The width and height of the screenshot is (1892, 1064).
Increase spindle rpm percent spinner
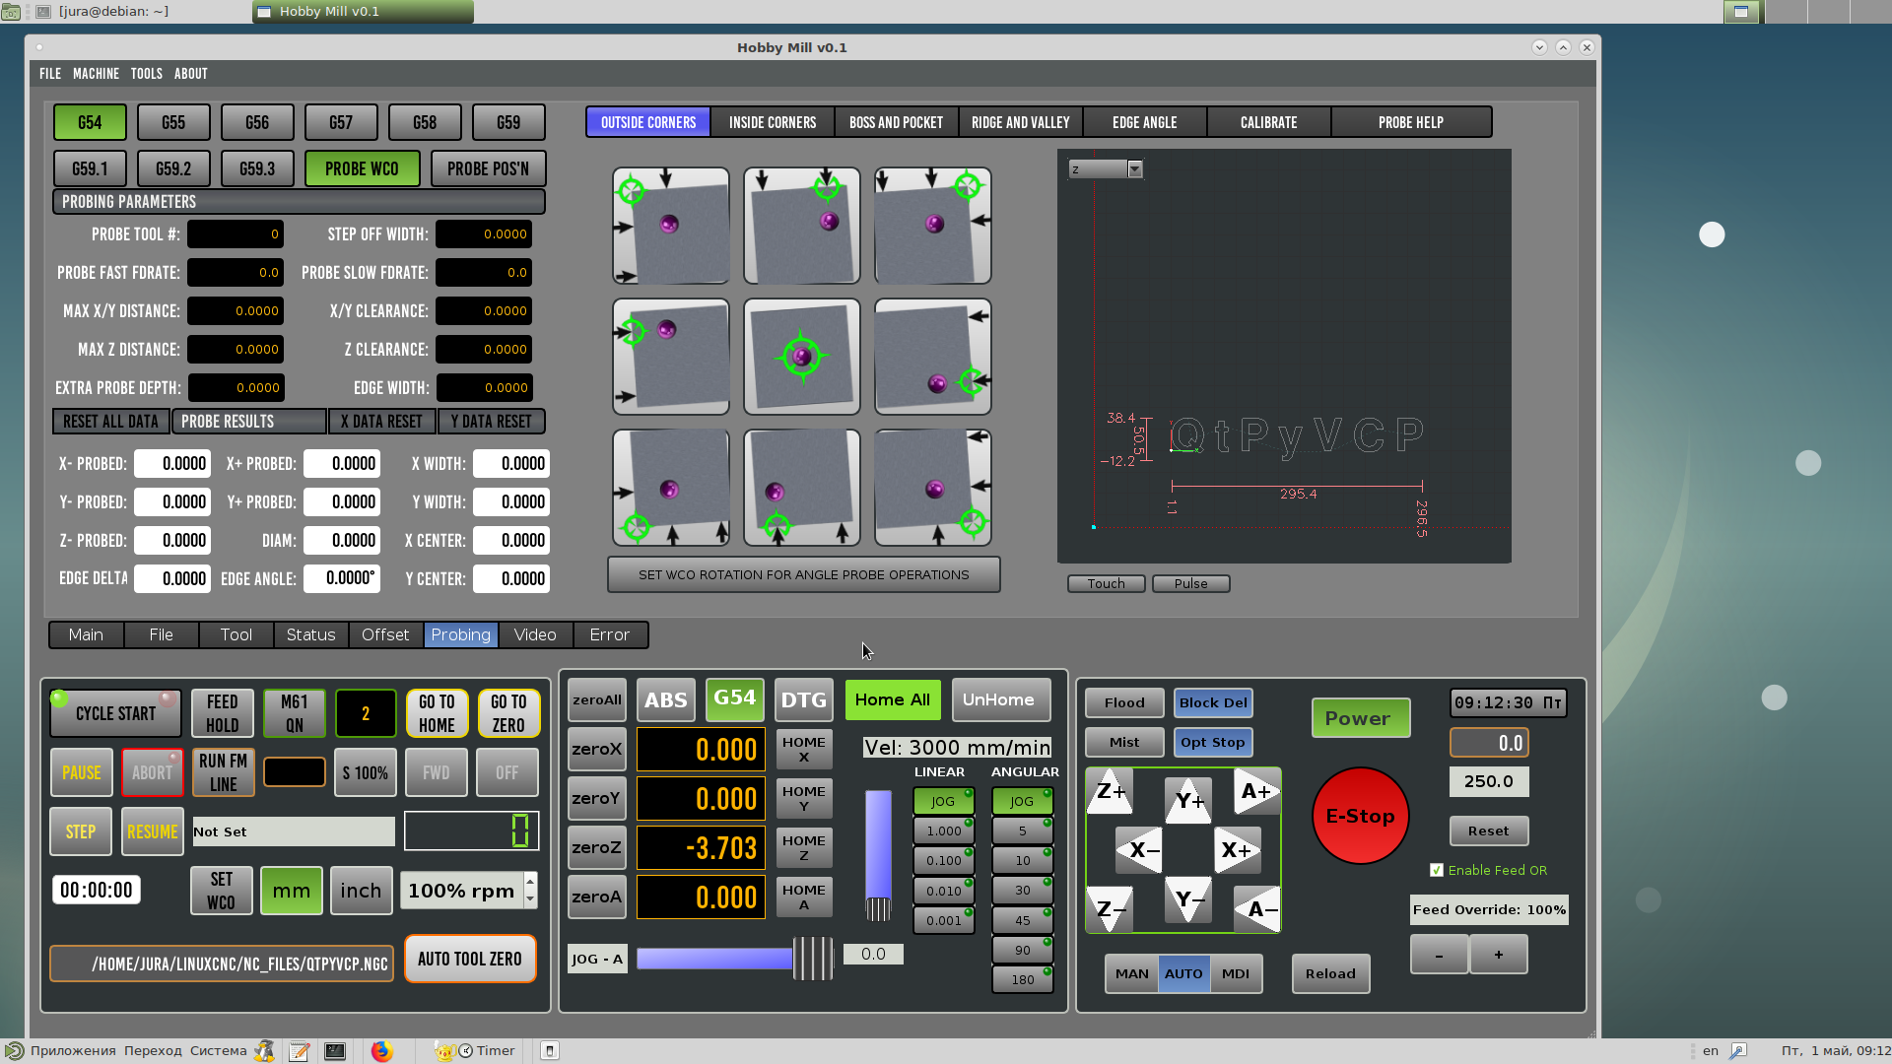pos(530,882)
